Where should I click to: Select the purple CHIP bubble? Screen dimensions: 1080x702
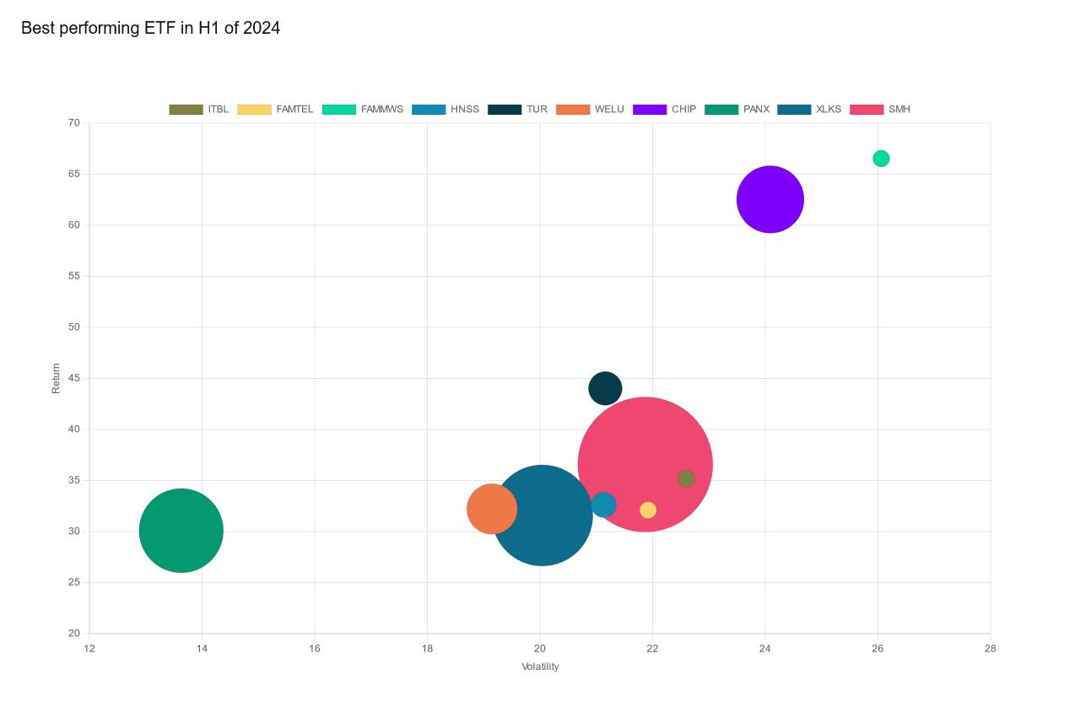(x=770, y=199)
